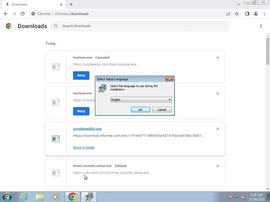Toggle the Chrome side panel
The height and width of the screenshot is (202, 270).
(247, 14)
